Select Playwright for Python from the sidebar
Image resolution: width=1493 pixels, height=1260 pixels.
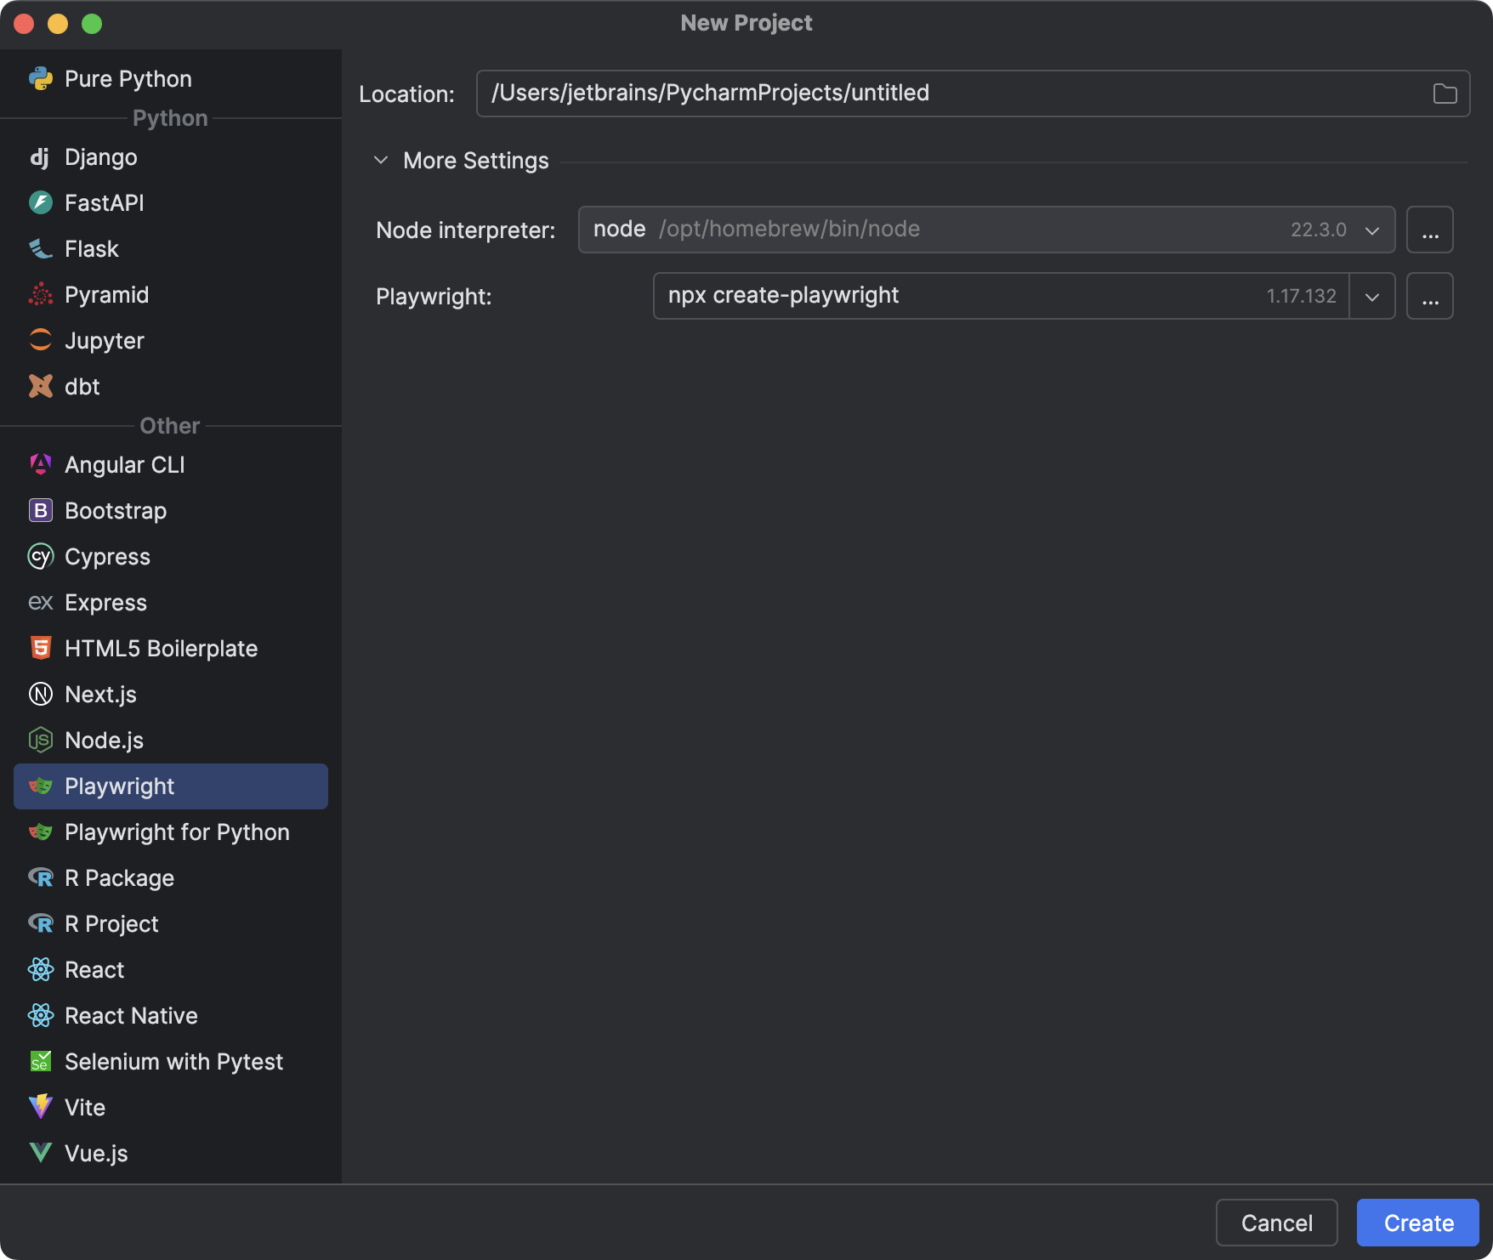tap(176, 831)
